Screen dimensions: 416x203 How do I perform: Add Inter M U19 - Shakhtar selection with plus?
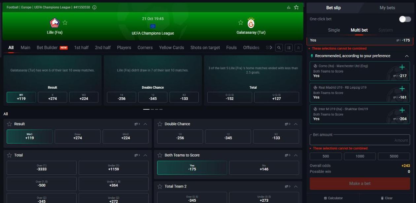coord(402,110)
